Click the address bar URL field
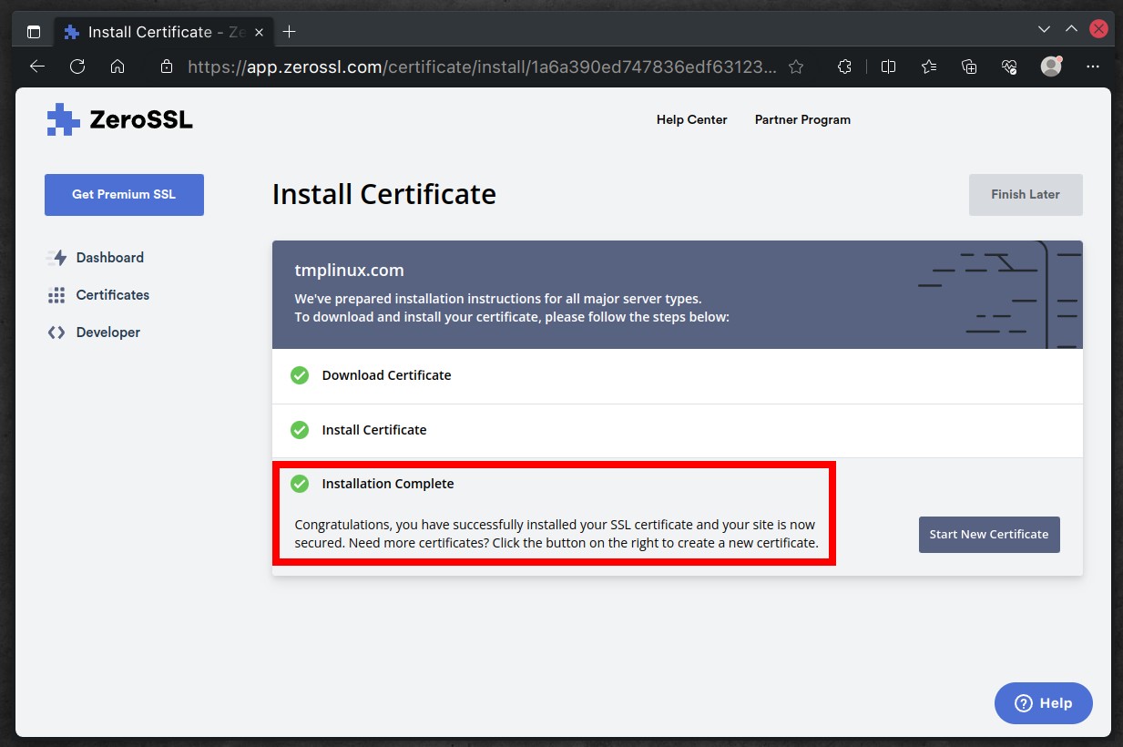This screenshot has height=747, width=1123. point(482,67)
